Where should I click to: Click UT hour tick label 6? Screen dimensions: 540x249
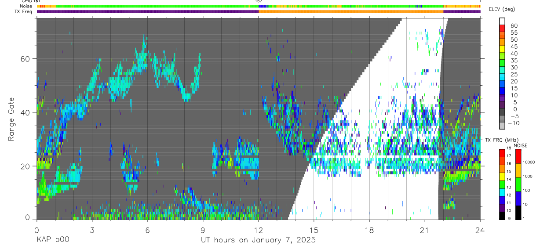(x=147, y=230)
